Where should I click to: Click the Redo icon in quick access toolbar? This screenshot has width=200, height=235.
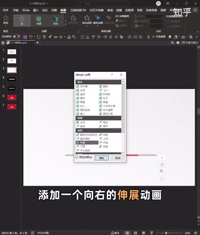(39, 37)
